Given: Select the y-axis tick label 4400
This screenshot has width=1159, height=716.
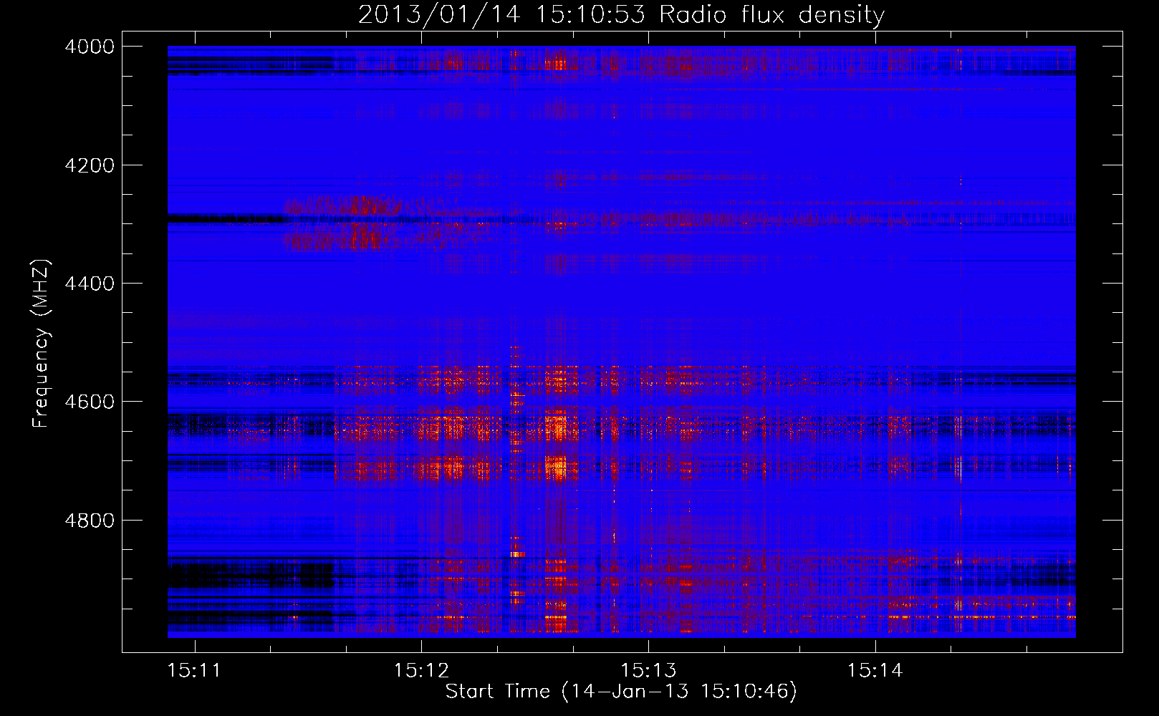Looking at the screenshot, I should coord(90,284).
